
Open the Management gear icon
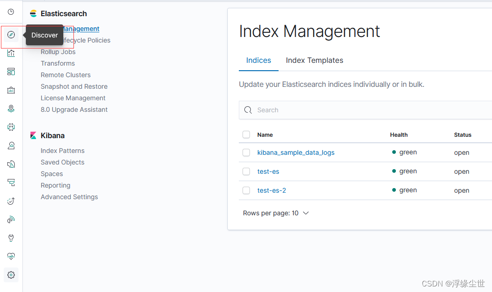(11, 275)
